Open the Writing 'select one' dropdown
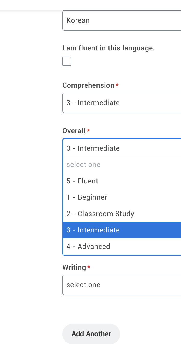The width and height of the screenshot is (181, 357). [122, 285]
